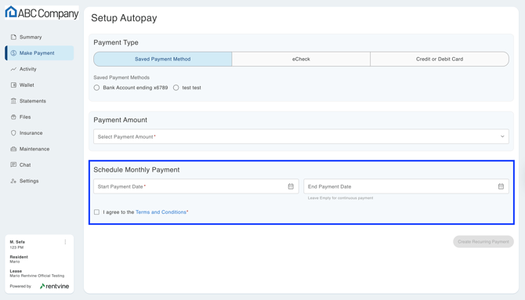The height and width of the screenshot is (300, 525).
Task: Click inside the End Payment Date field
Action: (406, 186)
